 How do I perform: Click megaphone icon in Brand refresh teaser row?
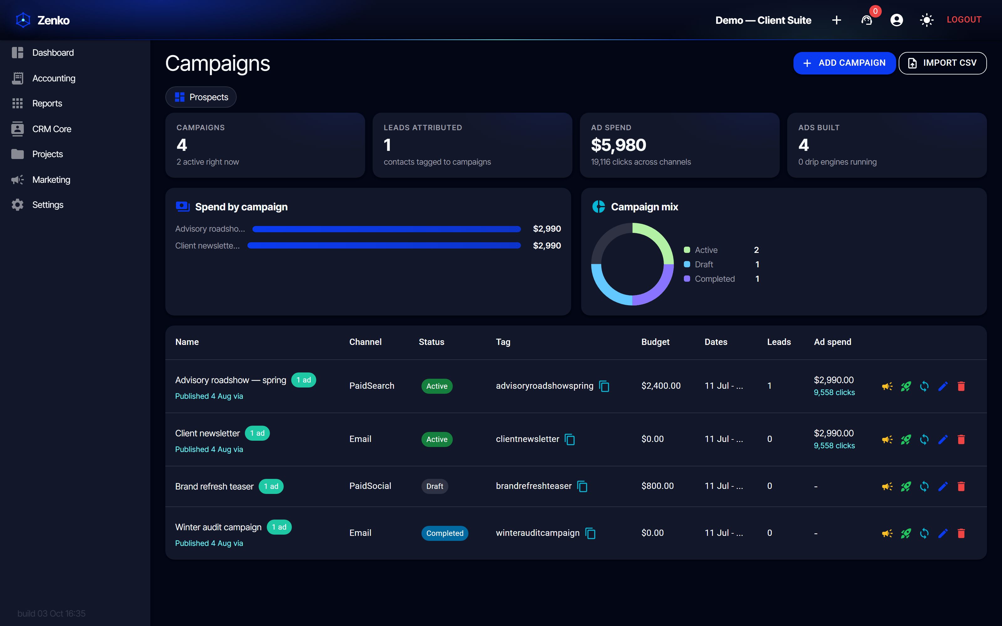(x=887, y=486)
